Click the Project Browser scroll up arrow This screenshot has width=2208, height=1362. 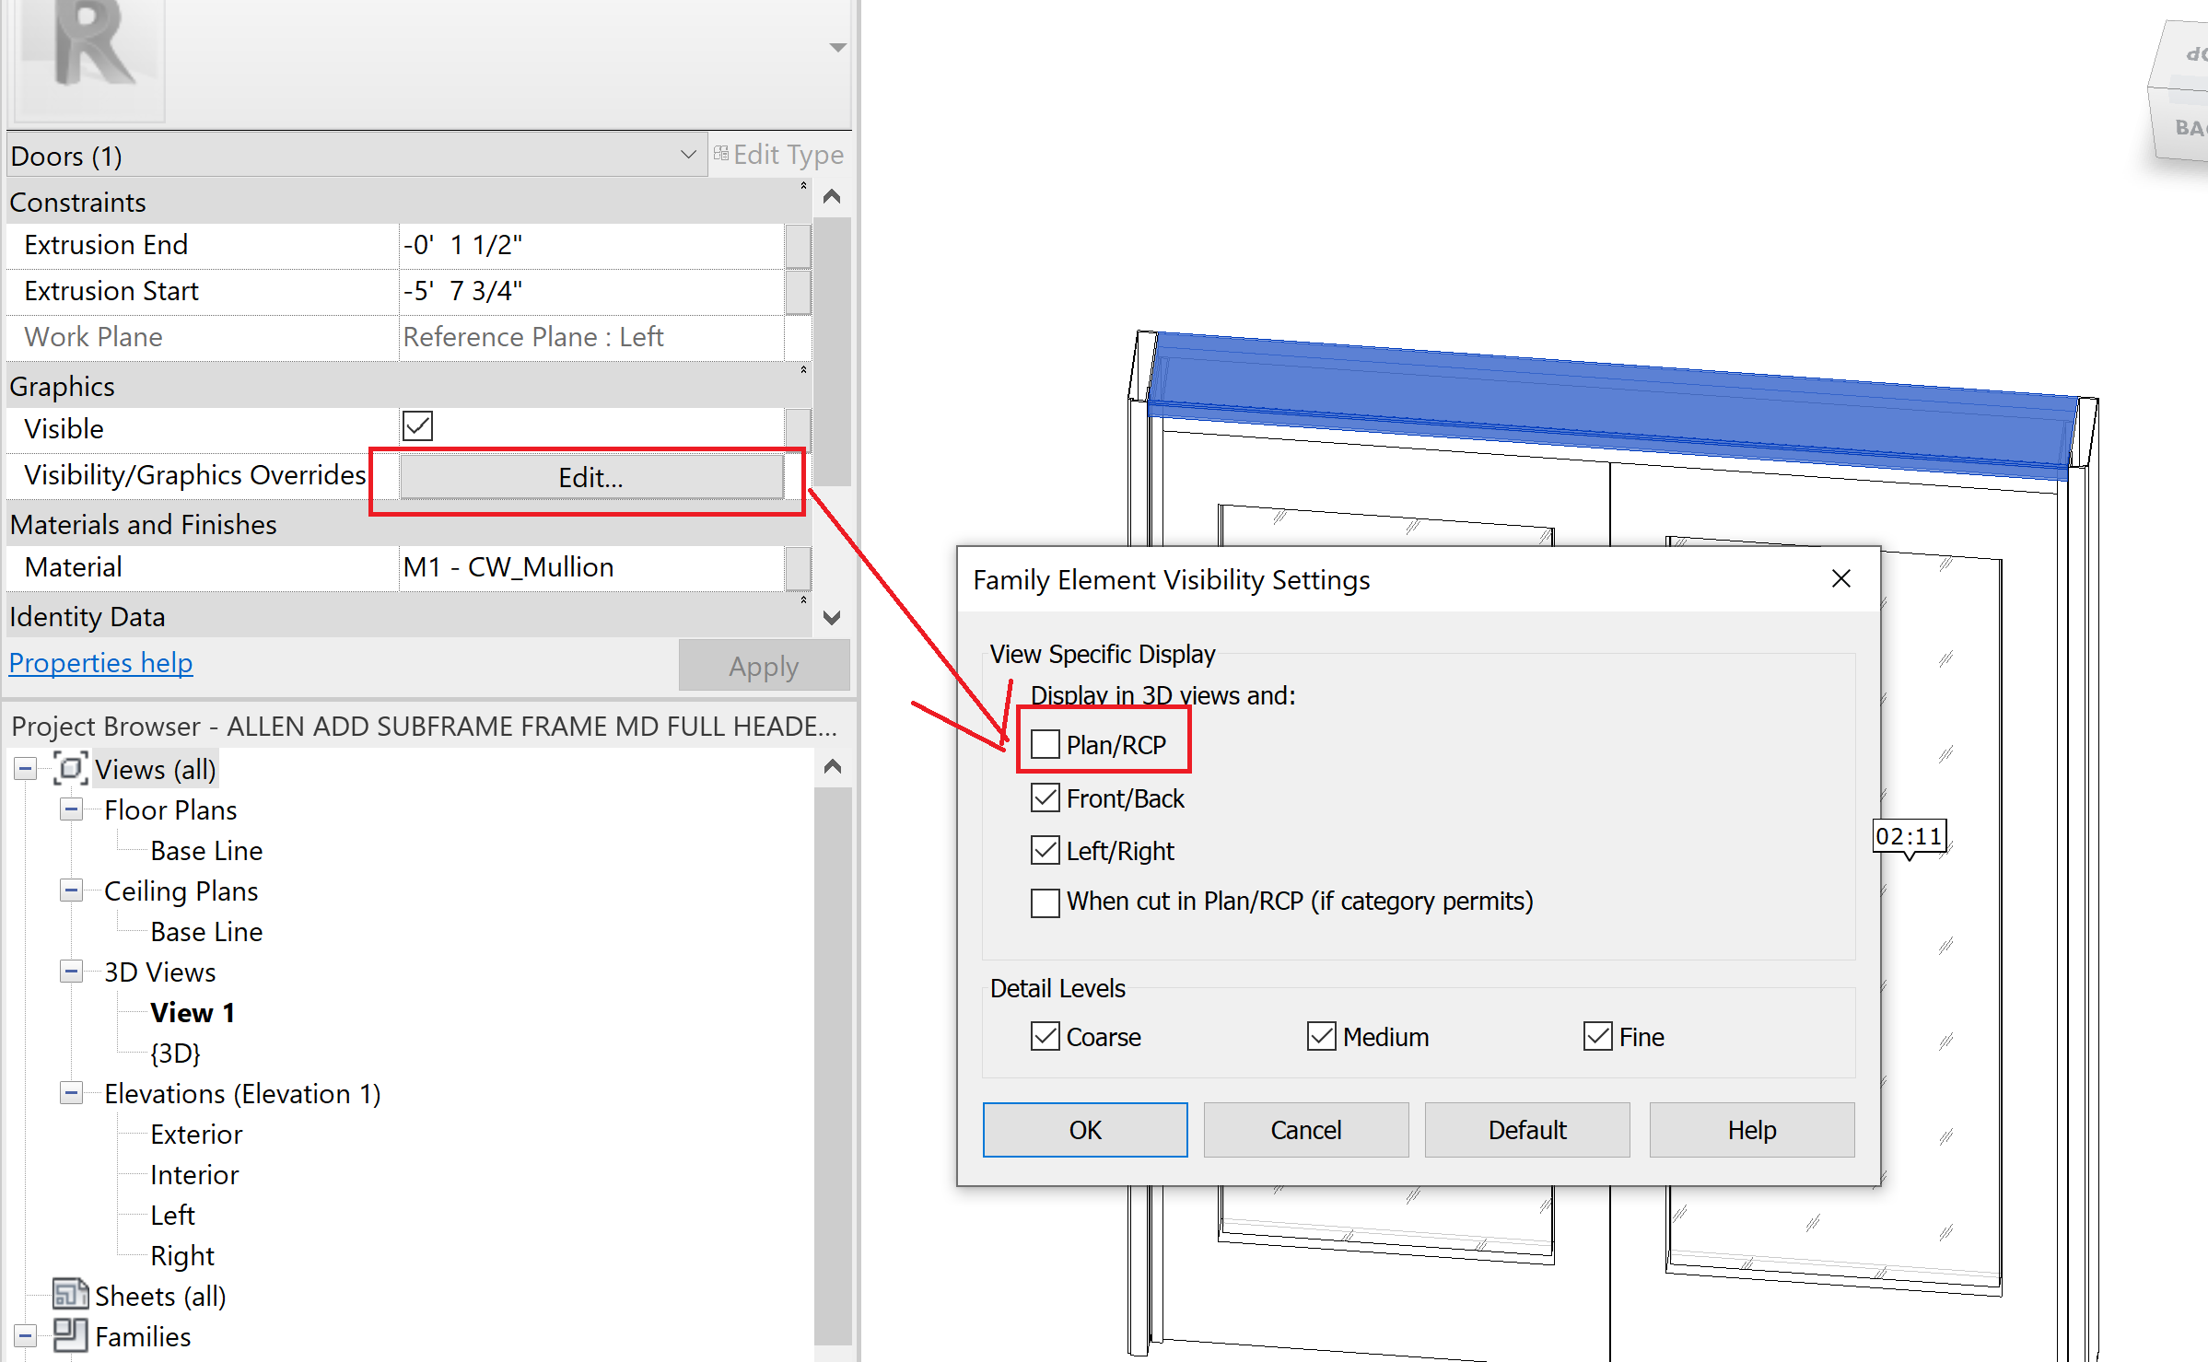[x=833, y=766]
